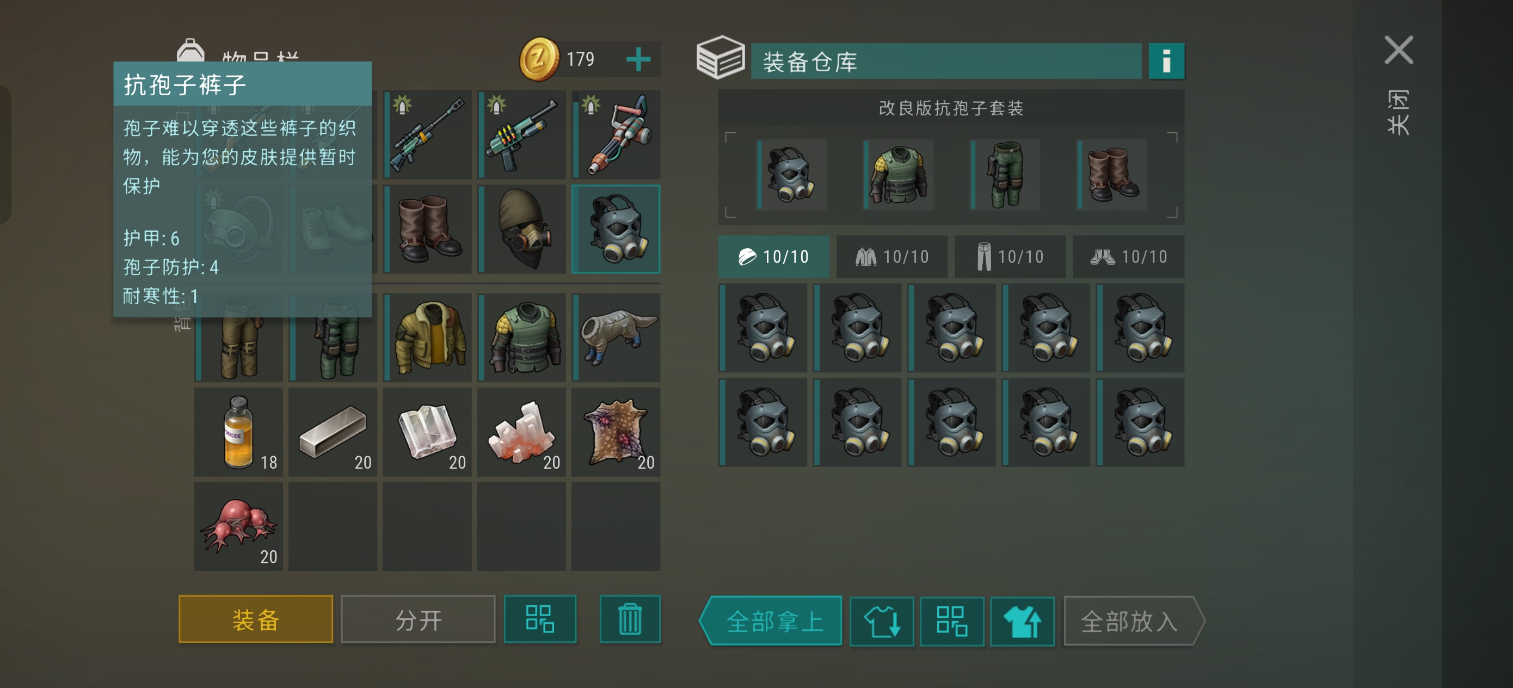This screenshot has height=688, width=1513.
Task: Select the orange herbicide bottle stack
Action: pyautogui.click(x=238, y=432)
